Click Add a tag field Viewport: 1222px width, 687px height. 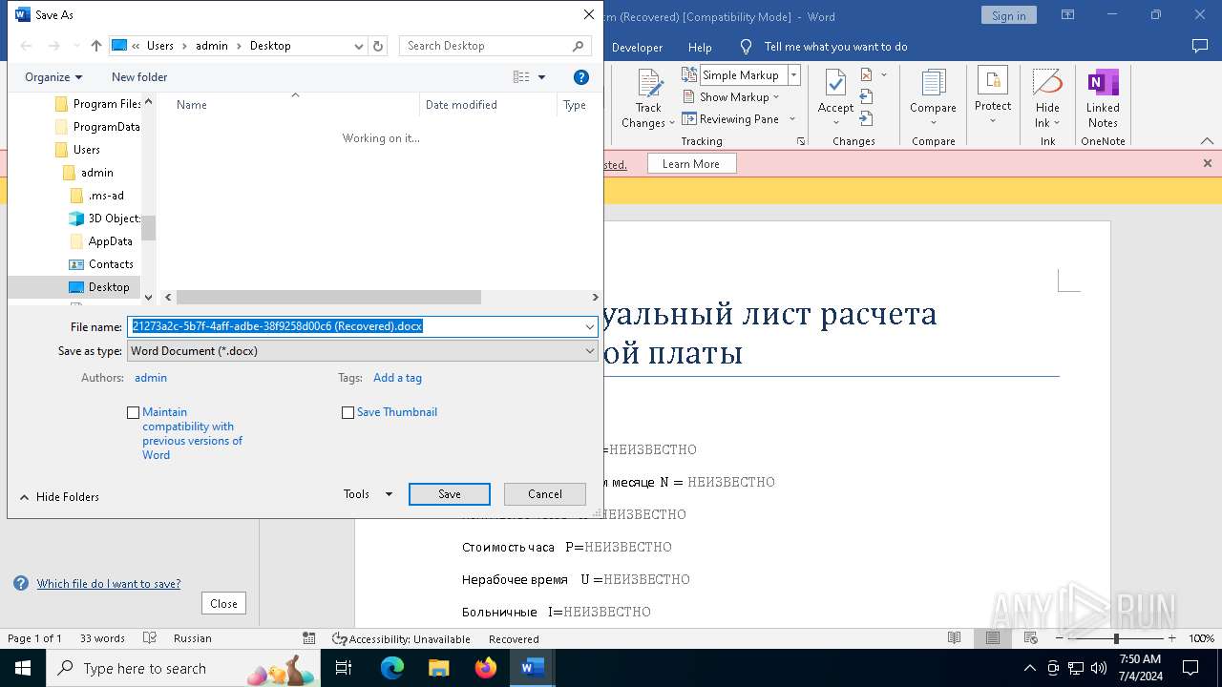tap(397, 378)
